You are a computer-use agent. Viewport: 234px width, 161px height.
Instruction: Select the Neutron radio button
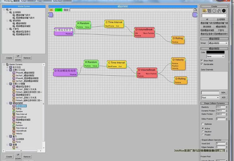click(x=203, y=132)
